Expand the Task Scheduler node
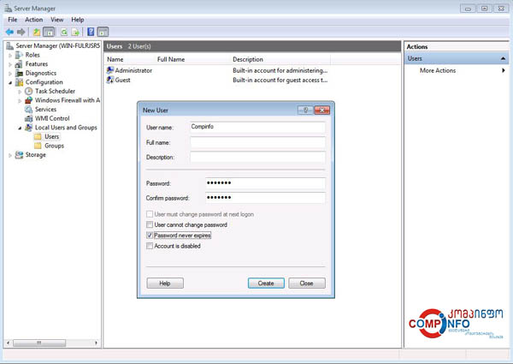The image size is (513, 364). click(20, 92)
